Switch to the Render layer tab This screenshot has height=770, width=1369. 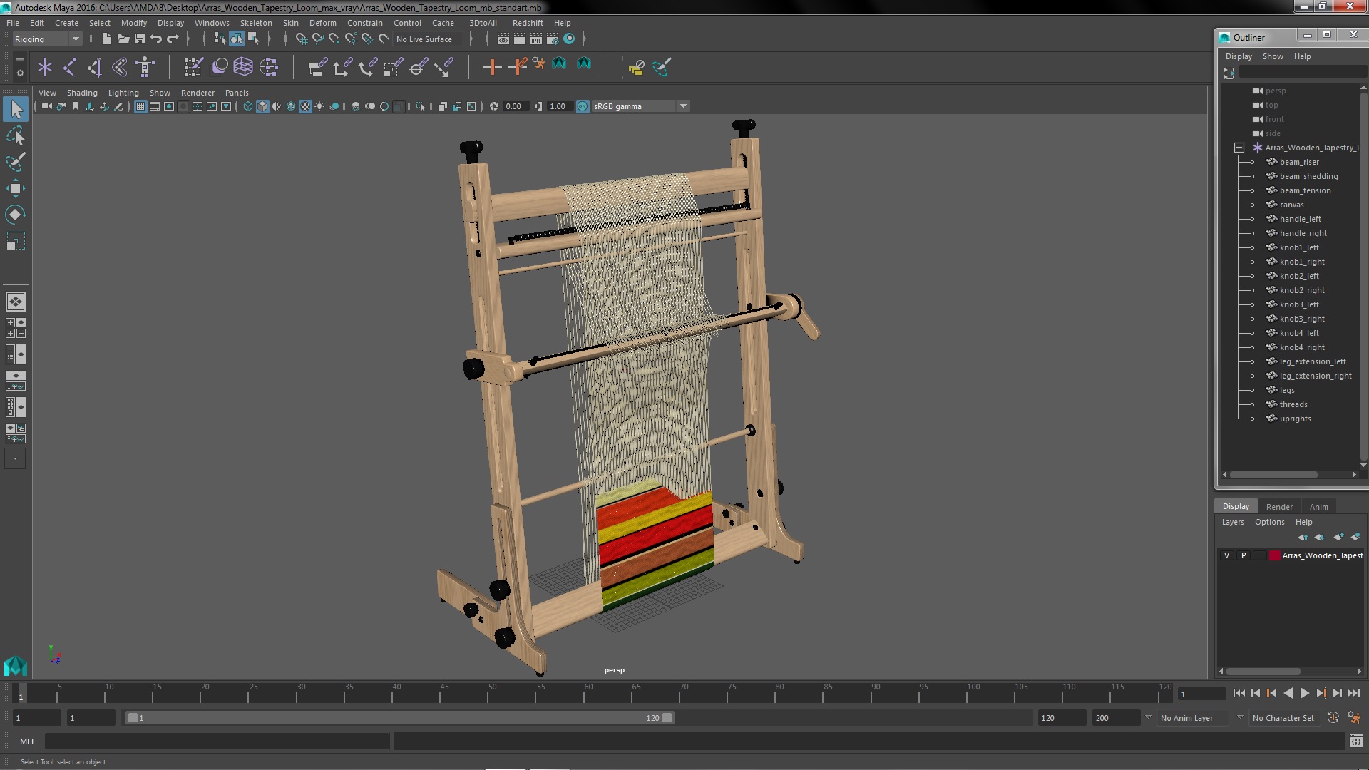pyautogui.click(x=1279, y=507)
